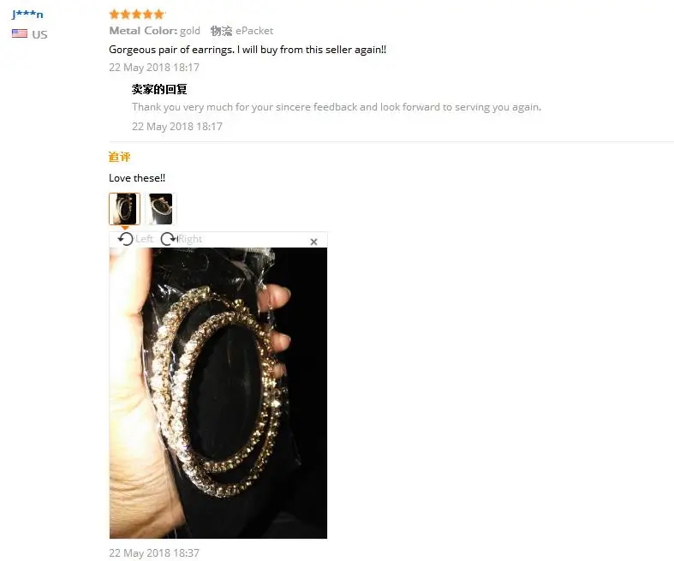Click the "Left" rotate label
This screenshot has height=561, width=674.
pyautogui.click(x=144, y=239)
